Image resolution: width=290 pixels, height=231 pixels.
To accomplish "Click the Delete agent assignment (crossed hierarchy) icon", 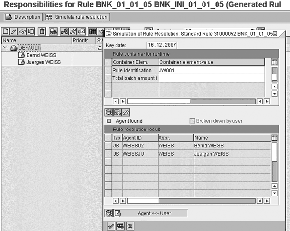I will coord(73,31).
